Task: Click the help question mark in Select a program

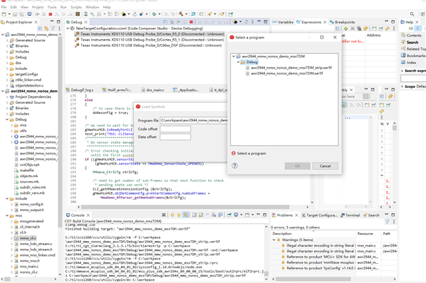Action: pyautogui.click(x=235, y=166)
